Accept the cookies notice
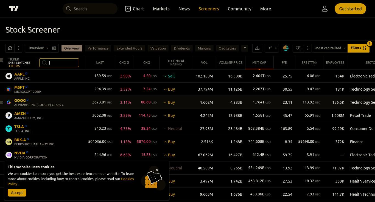Screen dimensions: 375x202 [x=17, y=193]
